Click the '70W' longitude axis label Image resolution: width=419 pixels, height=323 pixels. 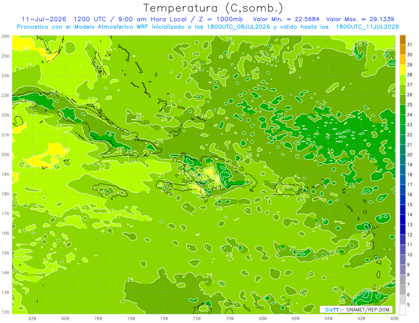[x=230, y=318]
